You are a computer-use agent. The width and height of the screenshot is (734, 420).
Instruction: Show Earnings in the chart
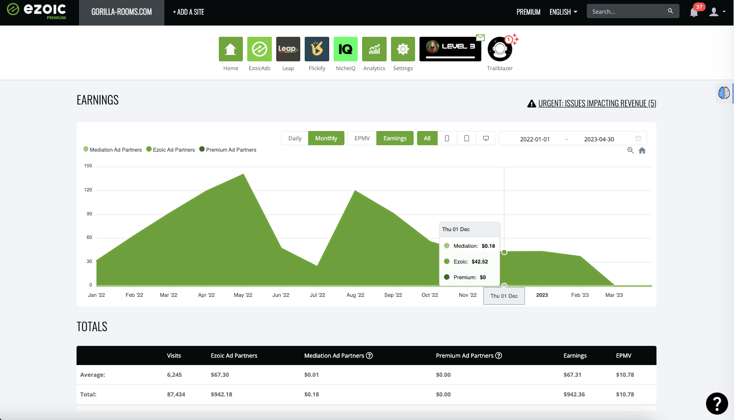[395, 138]
